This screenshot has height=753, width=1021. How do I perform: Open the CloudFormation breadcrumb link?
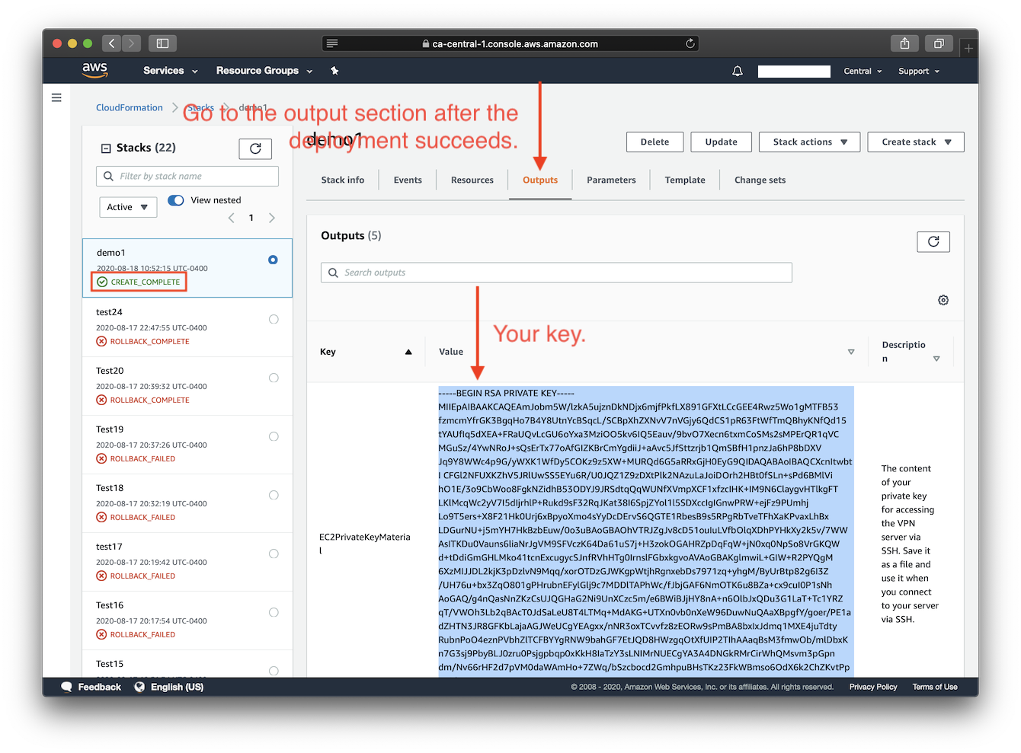click(x=130, y=107)
